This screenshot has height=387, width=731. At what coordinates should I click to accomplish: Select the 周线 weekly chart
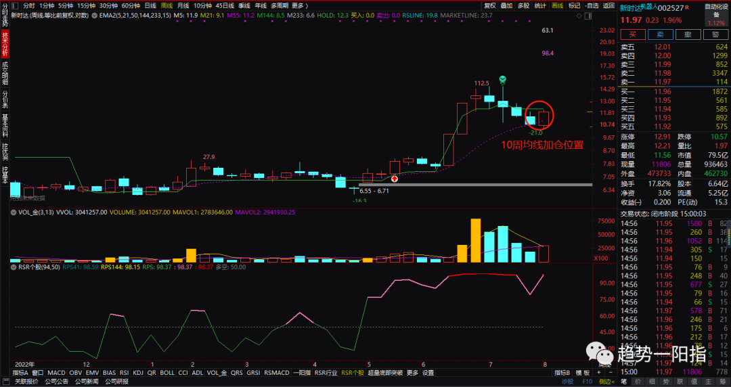point(167,5)
